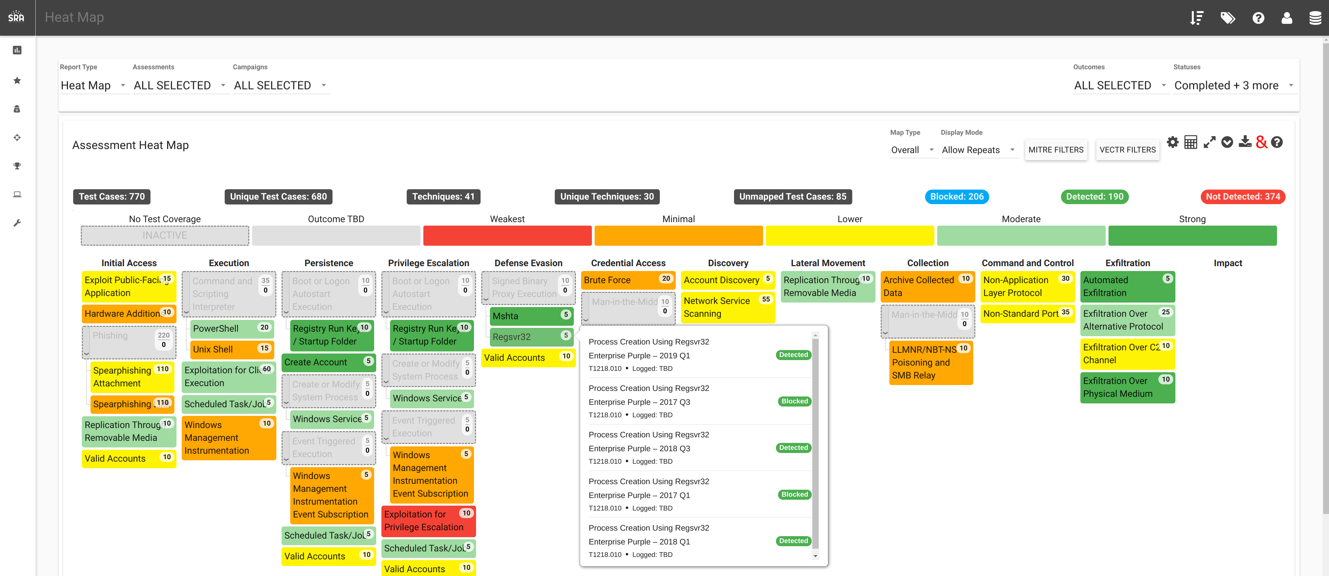Click the heat map settings gear icon
The width and height of the screenshot is (1329, 576).
click(1172, 142)
